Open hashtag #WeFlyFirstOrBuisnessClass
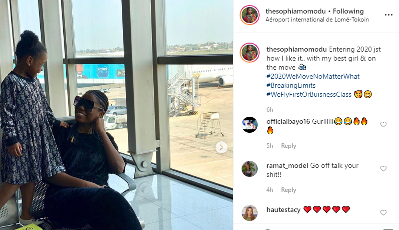The width and height of the screenshot is (399, 230). coord(309,94)
